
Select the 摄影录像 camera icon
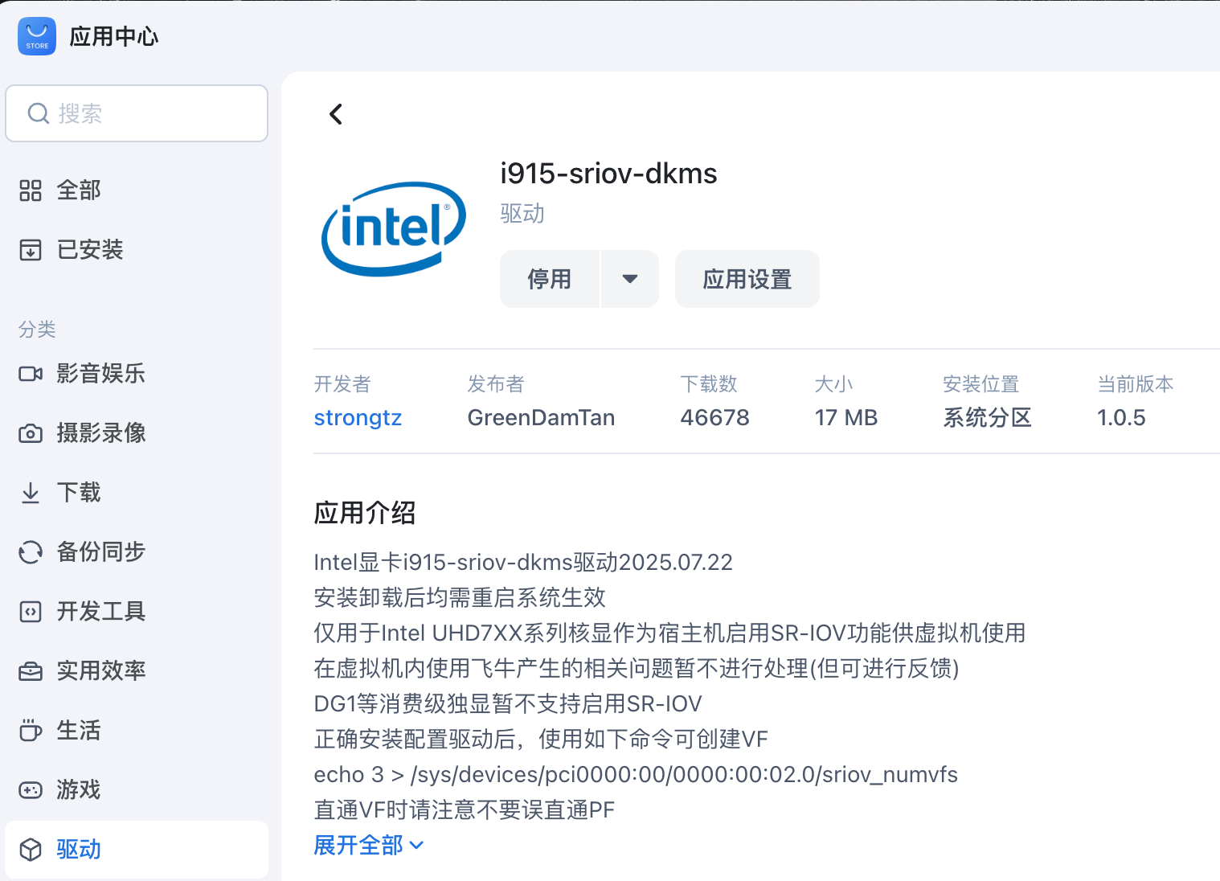(x=31, y=433)
